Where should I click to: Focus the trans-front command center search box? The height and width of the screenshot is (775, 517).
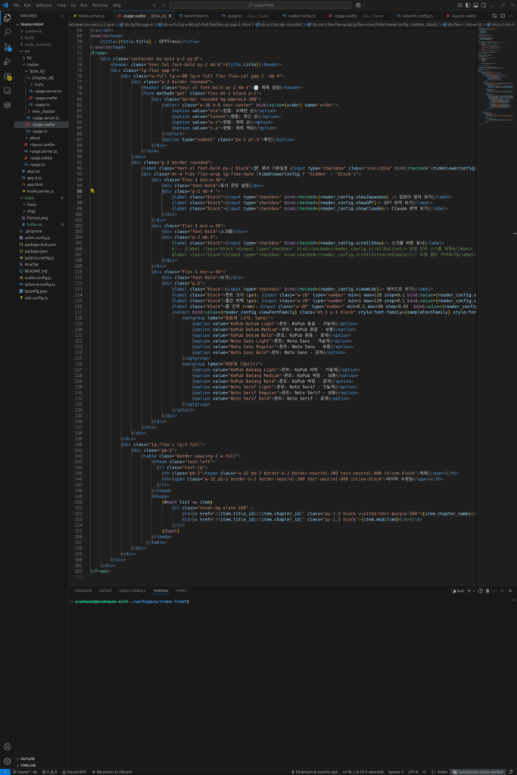click(x=260, y=5)
